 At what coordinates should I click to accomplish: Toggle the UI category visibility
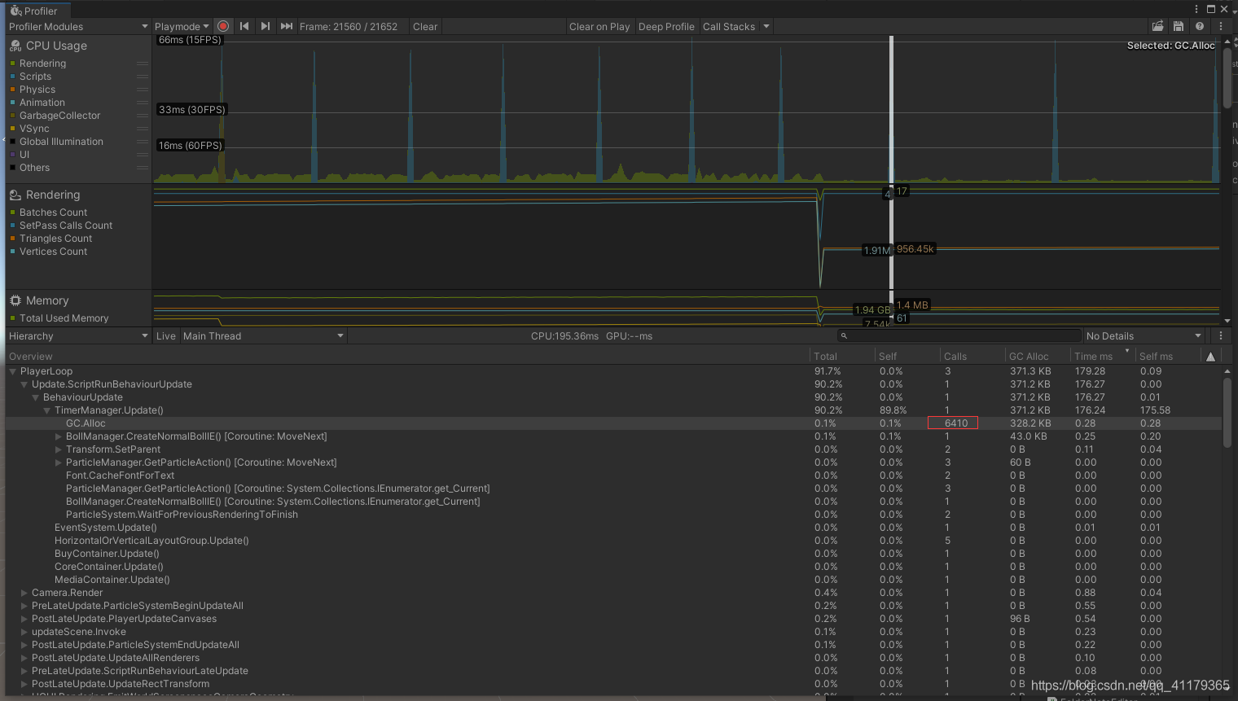coord(12,155)
